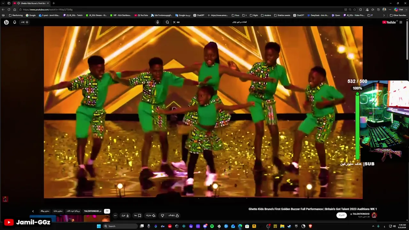This screenshot has width=409, height=230.
Task: Open the Qwen bookmark
Action: point(336,15)
